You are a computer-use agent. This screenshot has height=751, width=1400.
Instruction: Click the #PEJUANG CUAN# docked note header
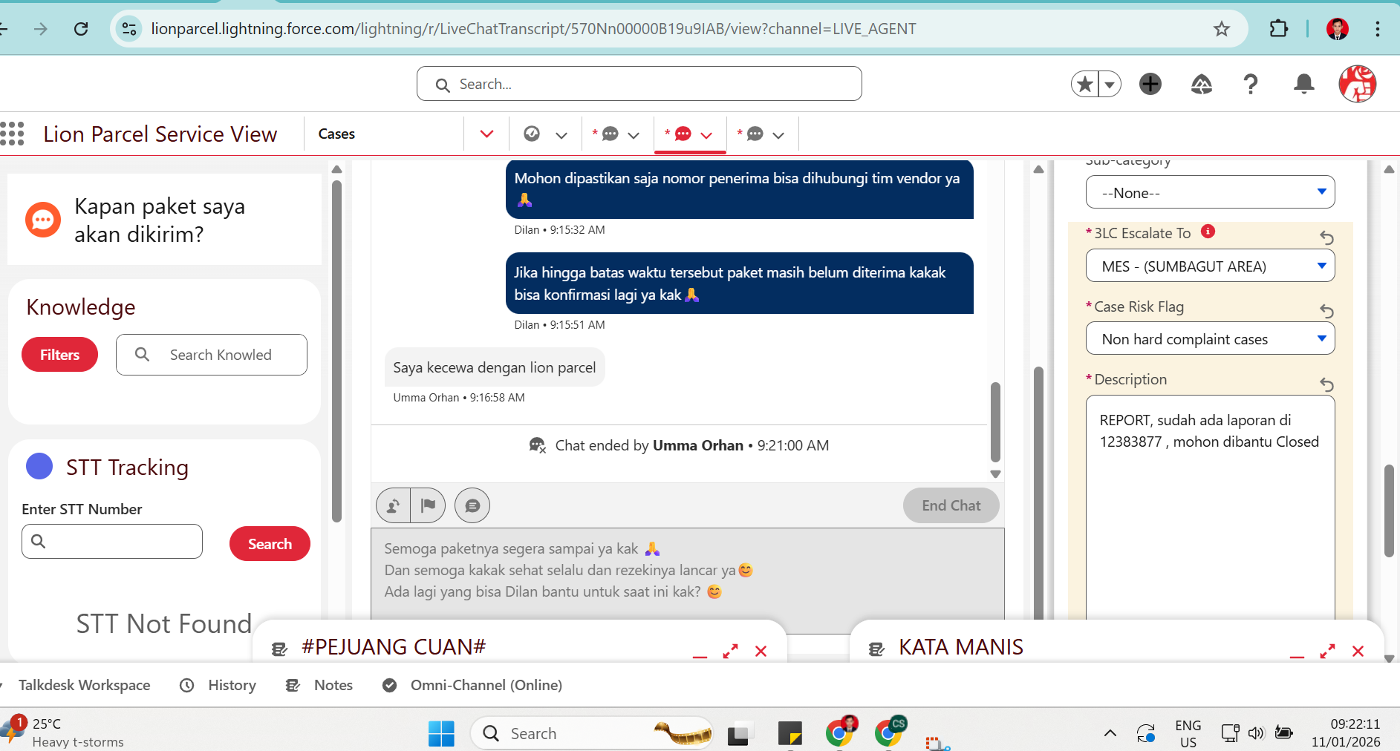(x=394, y=647)
